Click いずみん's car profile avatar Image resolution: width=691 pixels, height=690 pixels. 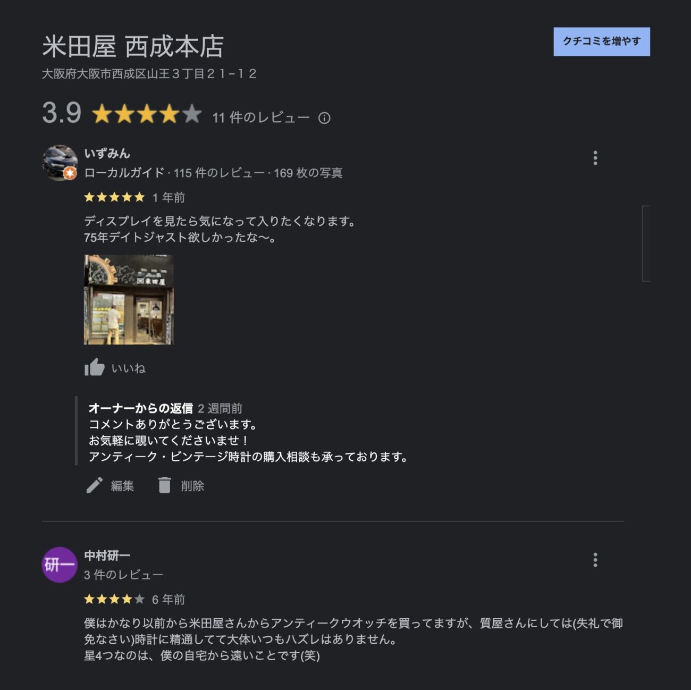point(60,163)
